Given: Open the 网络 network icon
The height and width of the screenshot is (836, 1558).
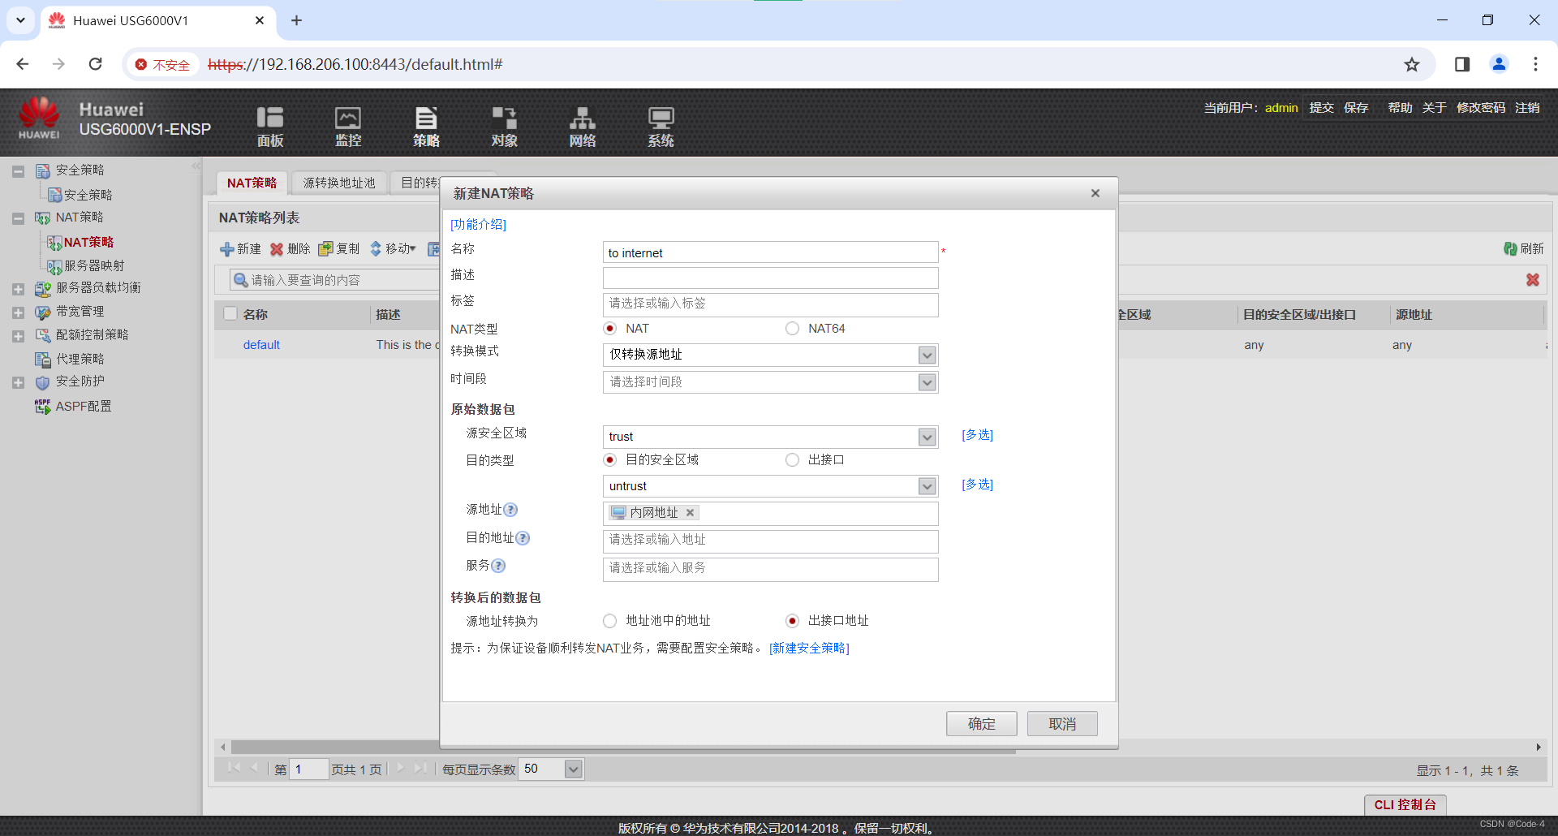Looking at the screenshot, I should [582, 127].
